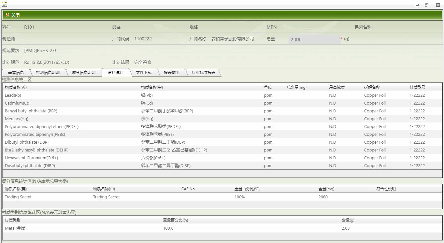Click the 镉(Cd) Chinese name cell
The width and height of the screenshot is (444, 243).
pyautogui.click(x=147, y=103)
